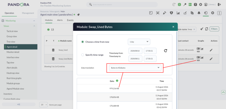The height and width of the screenshot is (109, 226).
Task: Remove the Swap module name filter chip
Action: pyautogui.click(x=194, y=29)
